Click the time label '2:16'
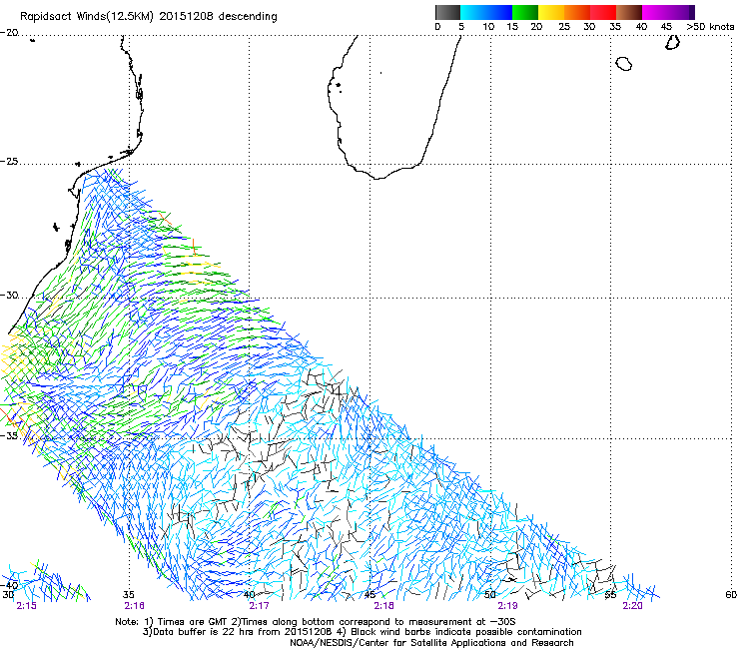739x649 pixels. 135,606
